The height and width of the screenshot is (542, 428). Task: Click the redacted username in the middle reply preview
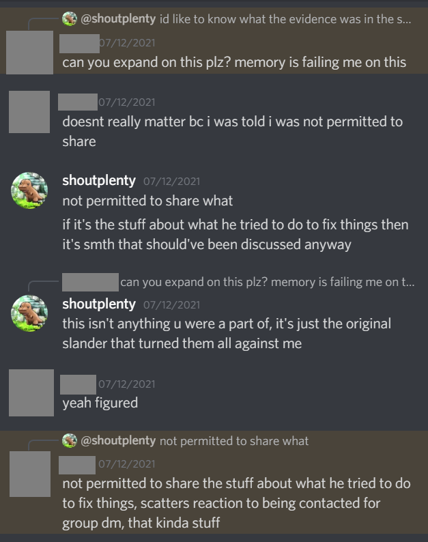click(x=90, y=282)
